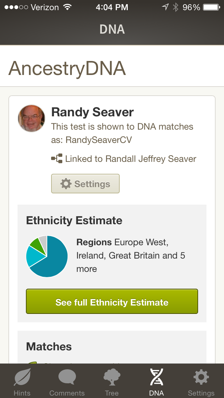Image resolution: width=224 pixels, height=398 pixels.
Task: Open the Matches section heading
Action: (49, 346)
